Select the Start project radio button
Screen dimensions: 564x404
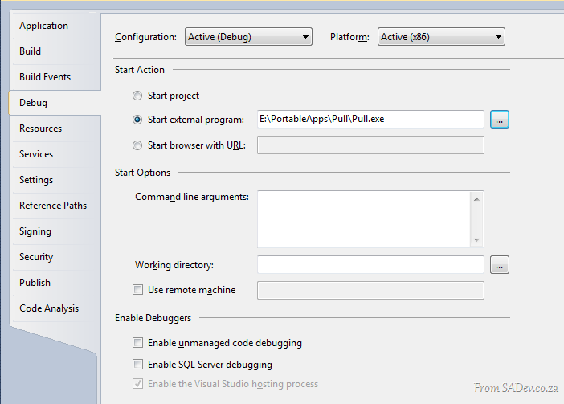[x=137, y=96]
